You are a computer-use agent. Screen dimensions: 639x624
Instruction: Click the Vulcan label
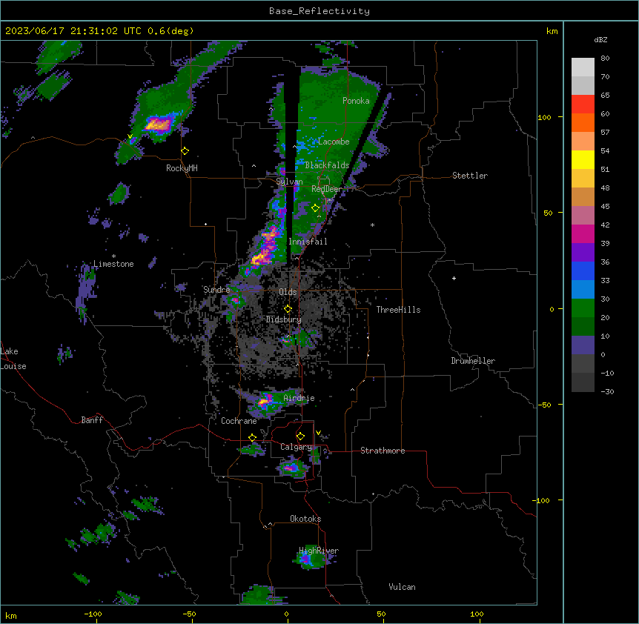(402, 587)
